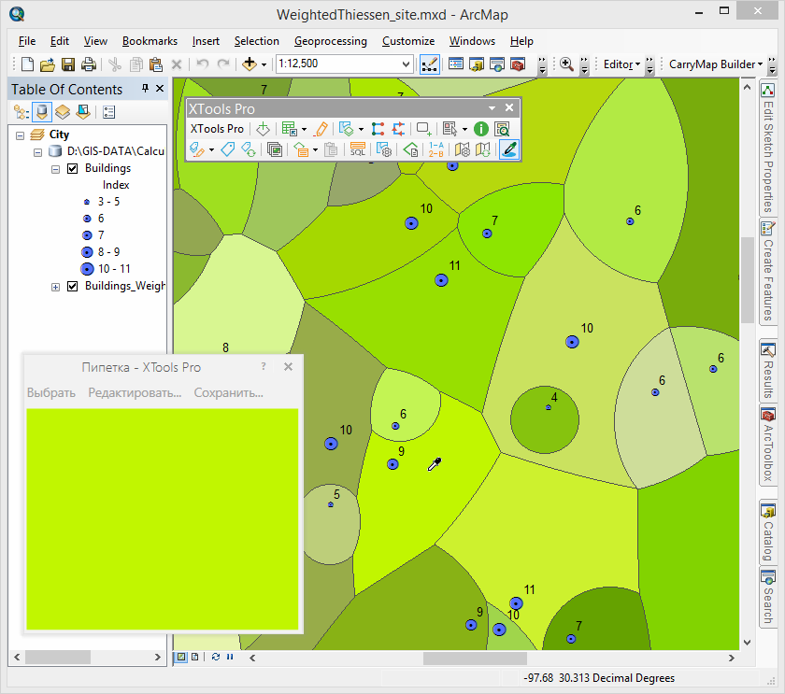The height and width of the screenshot is (694, 785).
Task: Select the Zoom In tool
Action: tap(566, 64)
